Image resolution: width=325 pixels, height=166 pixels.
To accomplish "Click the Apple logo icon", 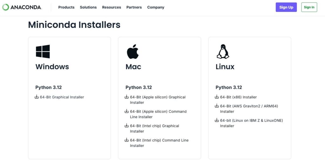I will point(133,52).
